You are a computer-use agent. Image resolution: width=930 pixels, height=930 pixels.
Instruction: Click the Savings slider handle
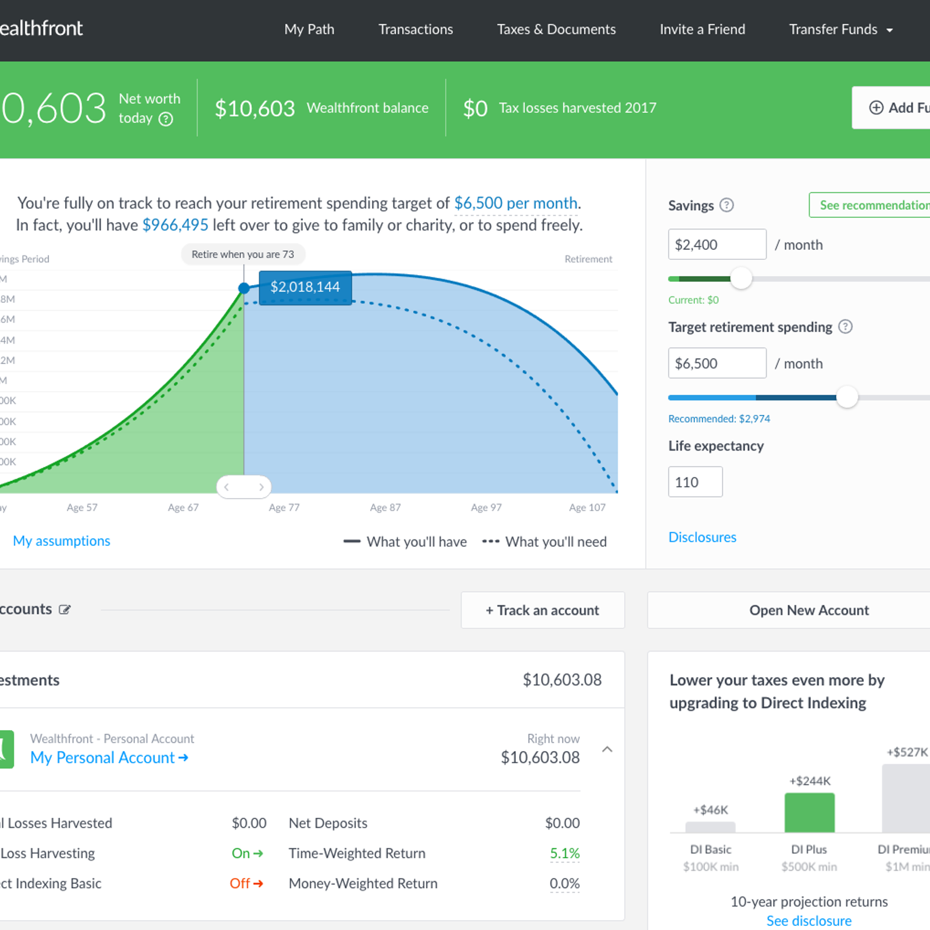[x=741, y=278]
